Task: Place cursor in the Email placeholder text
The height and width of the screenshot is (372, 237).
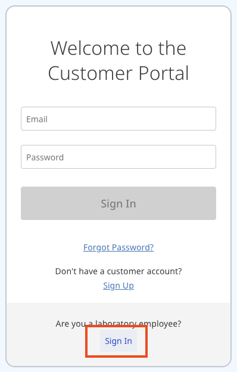Action: pyautogui.click(x=37, y=119)
